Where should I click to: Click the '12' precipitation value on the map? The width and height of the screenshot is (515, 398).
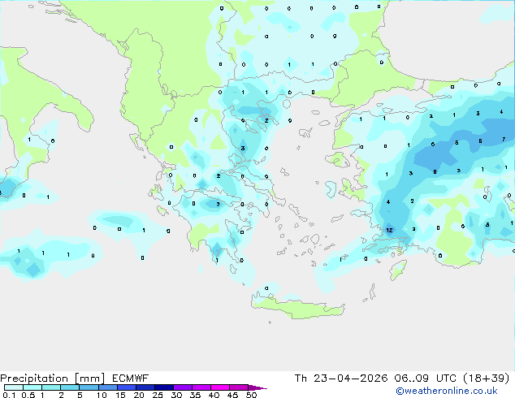(x=389, y=230)
